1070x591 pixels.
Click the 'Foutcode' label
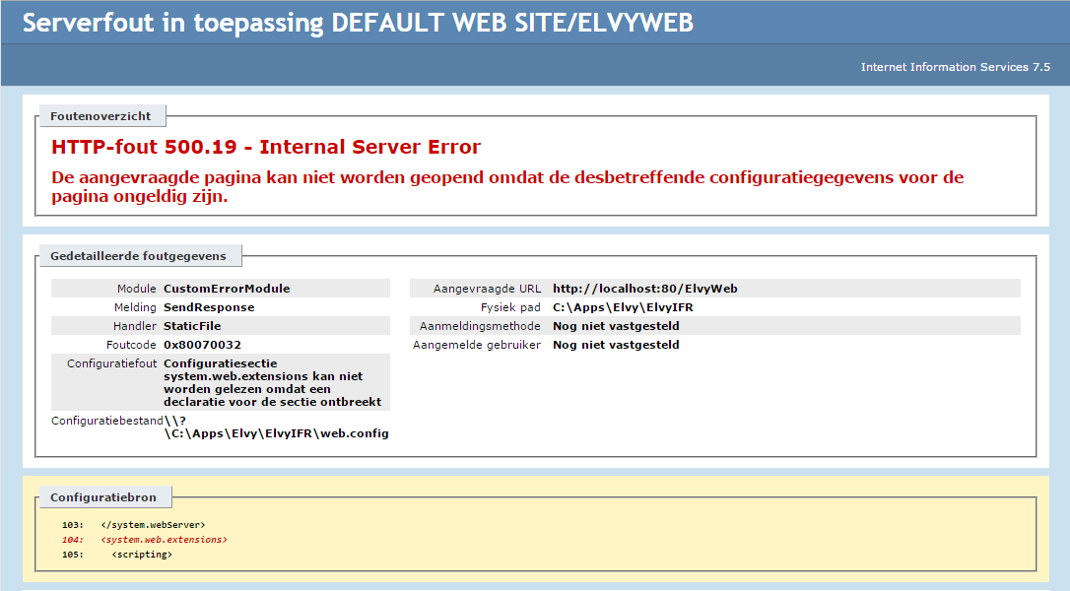[x=132, y=345]
